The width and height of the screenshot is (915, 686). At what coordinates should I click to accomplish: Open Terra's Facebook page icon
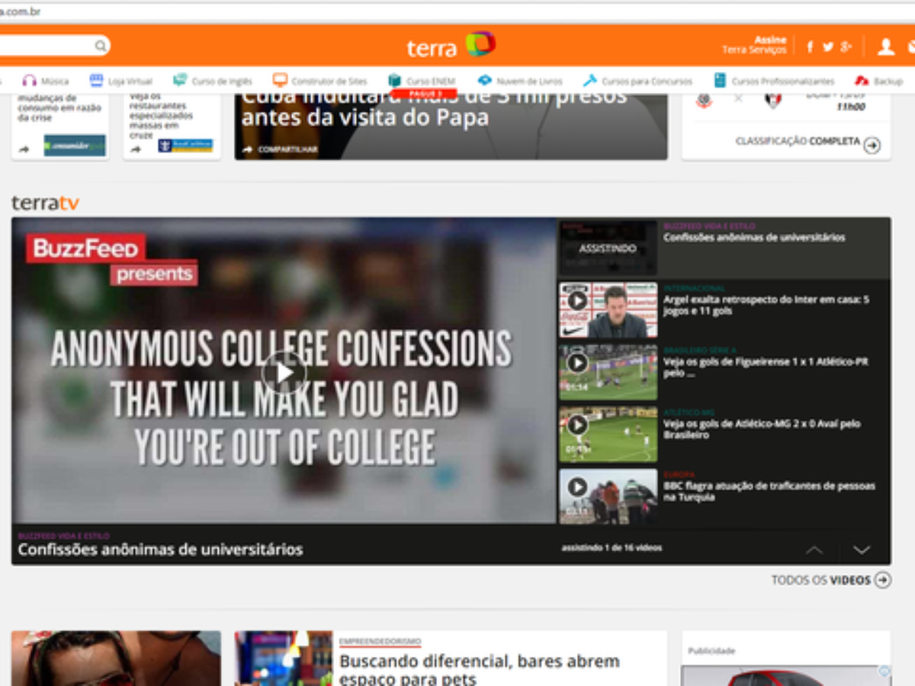coord(810,47)
